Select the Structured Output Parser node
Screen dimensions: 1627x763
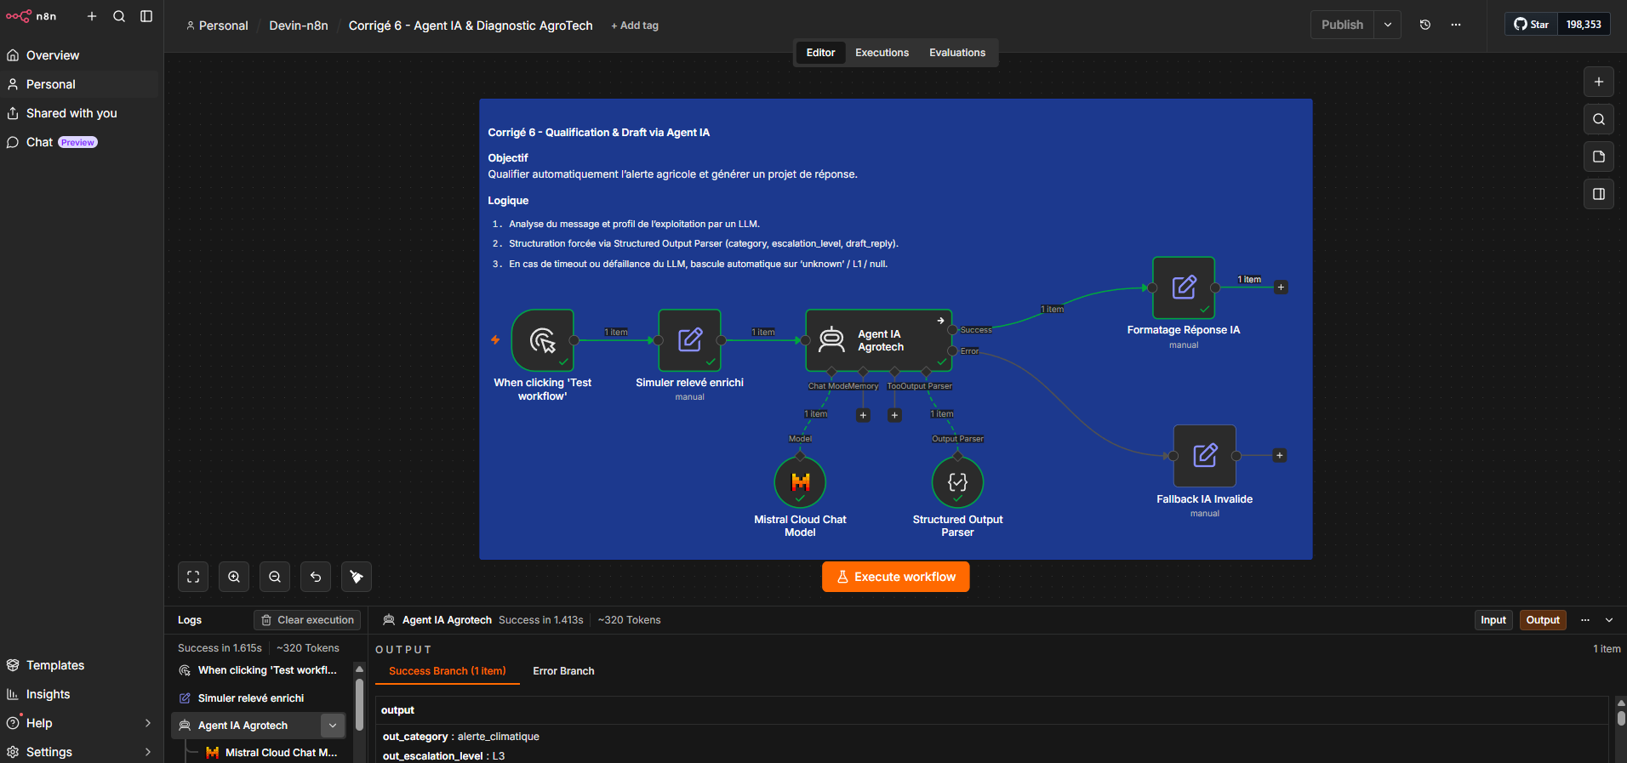point(957,482)
